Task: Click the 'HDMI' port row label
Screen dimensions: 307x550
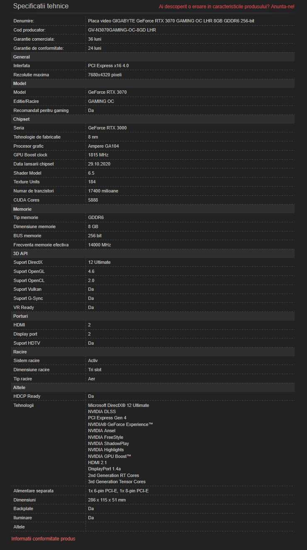Action: (19, 325)
